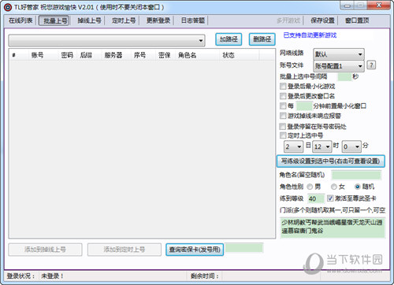Click the 窗口置顶 button

click(x=357, y=20)
